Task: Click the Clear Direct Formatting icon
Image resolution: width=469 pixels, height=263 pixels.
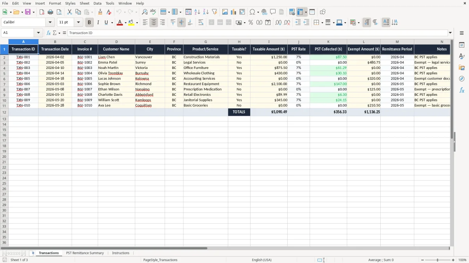Action: 109,12
